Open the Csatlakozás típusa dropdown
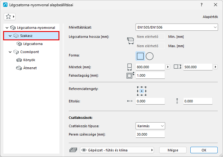This screenshot has height=157, width=223. (x=150, y=126)
